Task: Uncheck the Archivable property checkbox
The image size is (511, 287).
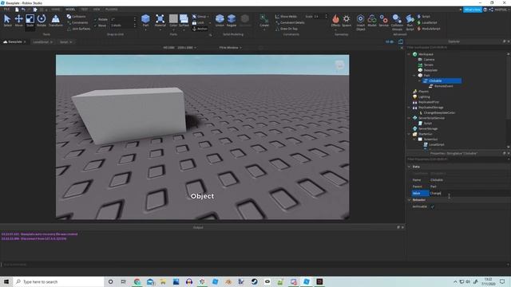Action: [x=433, y=206]
